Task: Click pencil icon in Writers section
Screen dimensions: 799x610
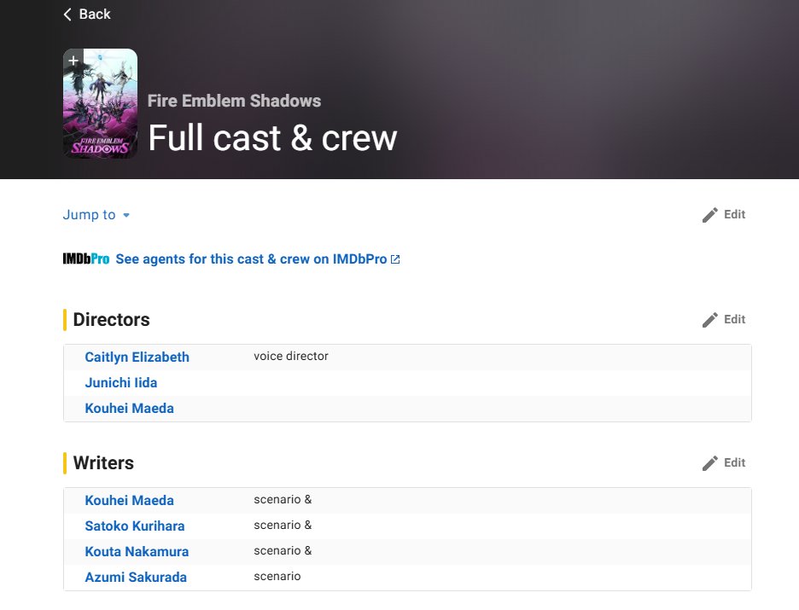Action: [710, 463]
